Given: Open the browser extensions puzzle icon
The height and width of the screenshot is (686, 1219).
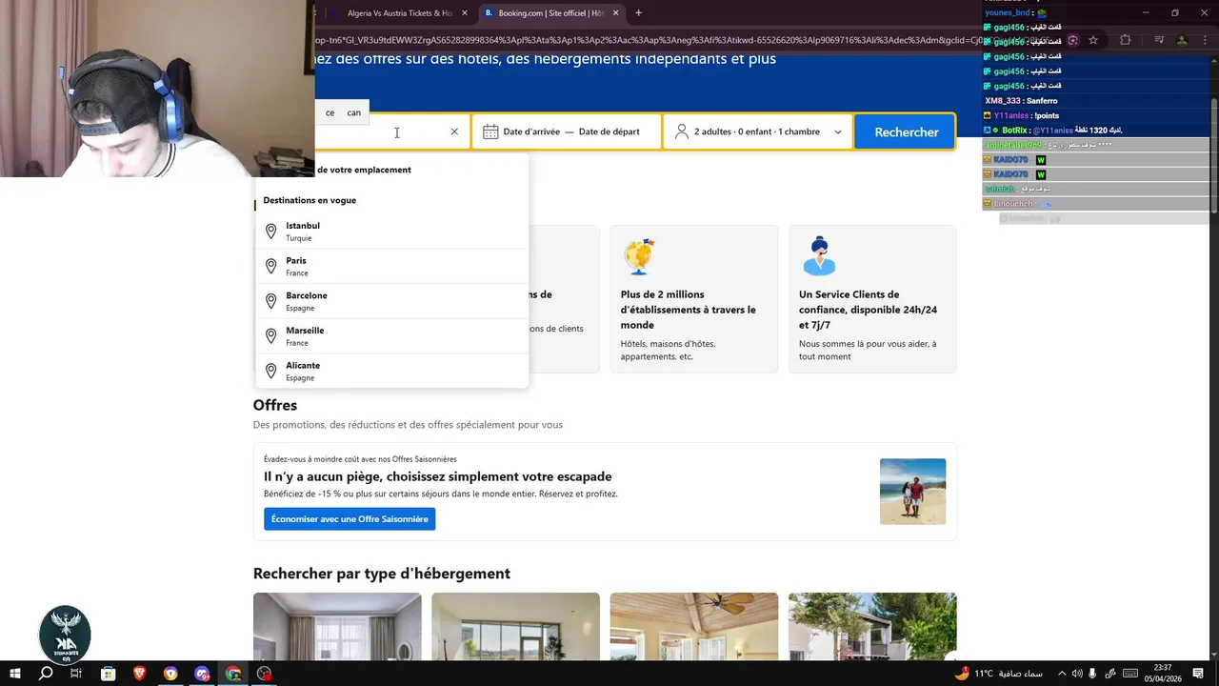Looking at the screenshot, I should point(1126,40).
